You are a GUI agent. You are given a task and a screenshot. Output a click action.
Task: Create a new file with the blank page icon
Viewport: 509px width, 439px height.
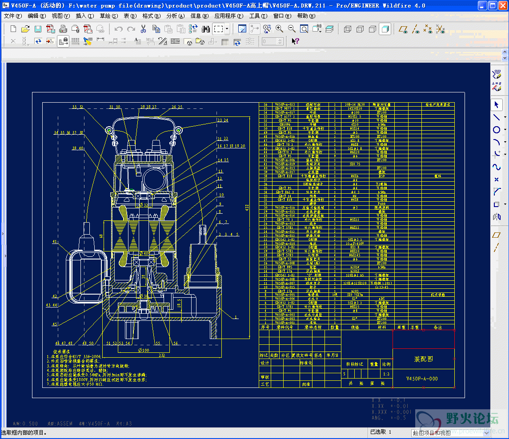[x=13, y=29]
